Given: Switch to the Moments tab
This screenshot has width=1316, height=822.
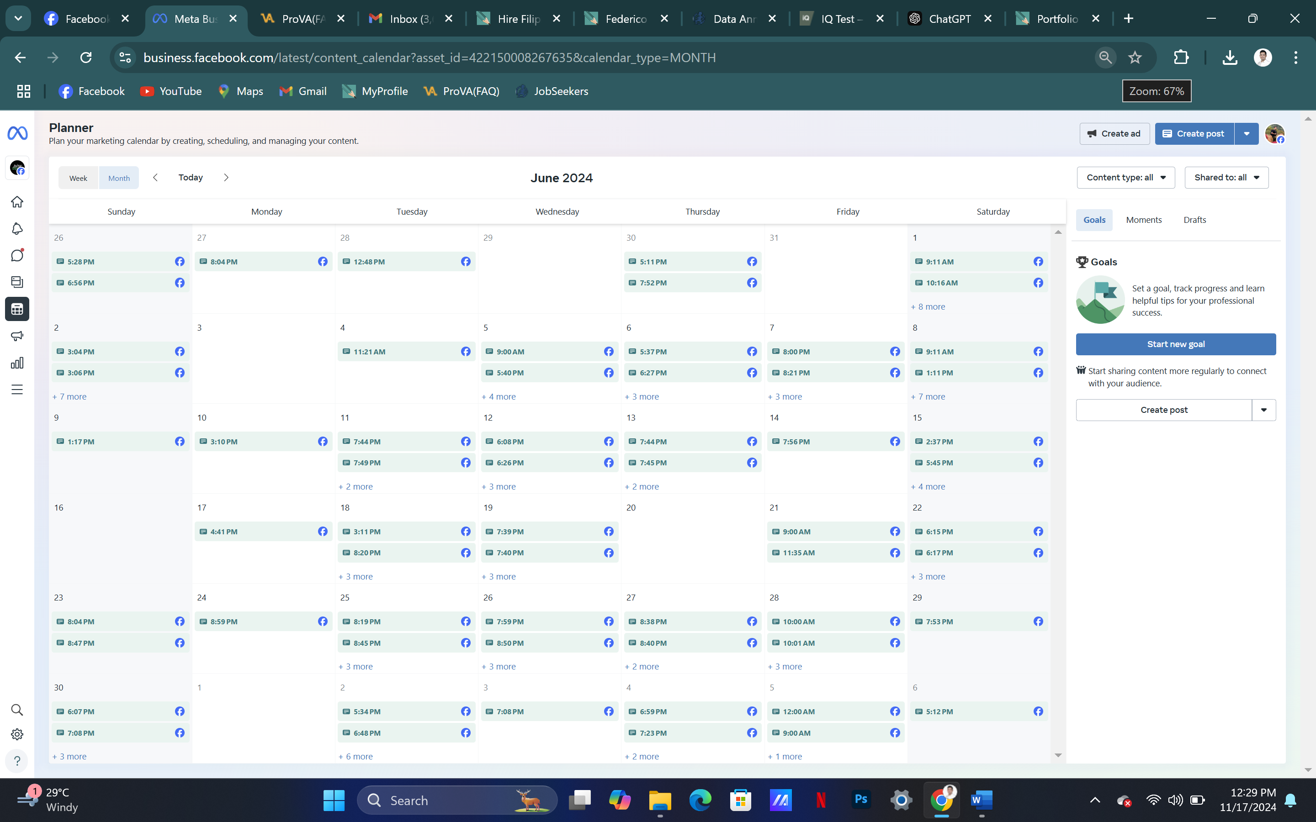Looking at the screenshot, I should [1144, 220].
